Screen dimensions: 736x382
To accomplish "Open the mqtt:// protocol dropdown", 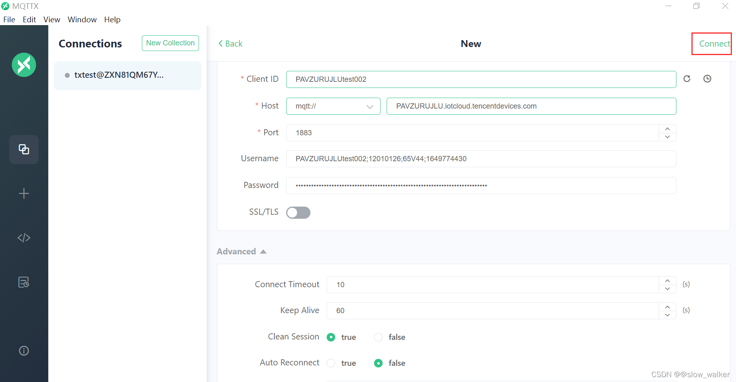I will point(333,106).
